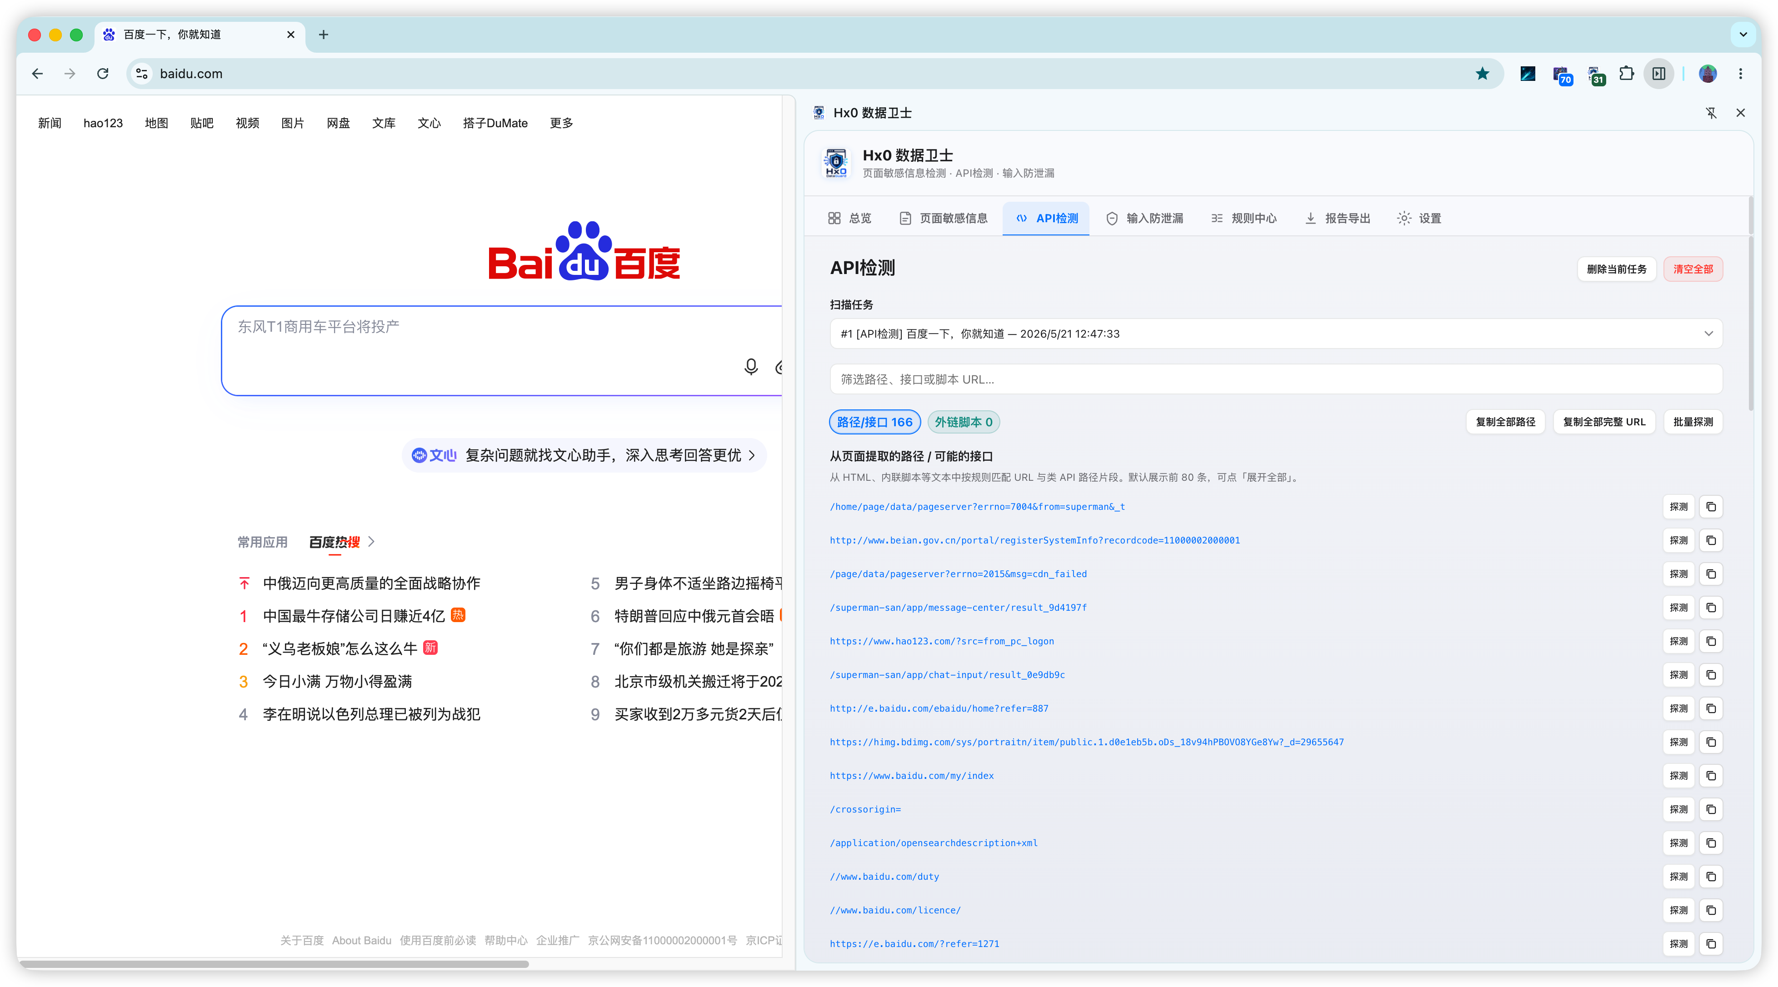The width and height of the screenshot is (1778, 987).
Task: Click the extension icon with badge 31
Action: 1595,75
